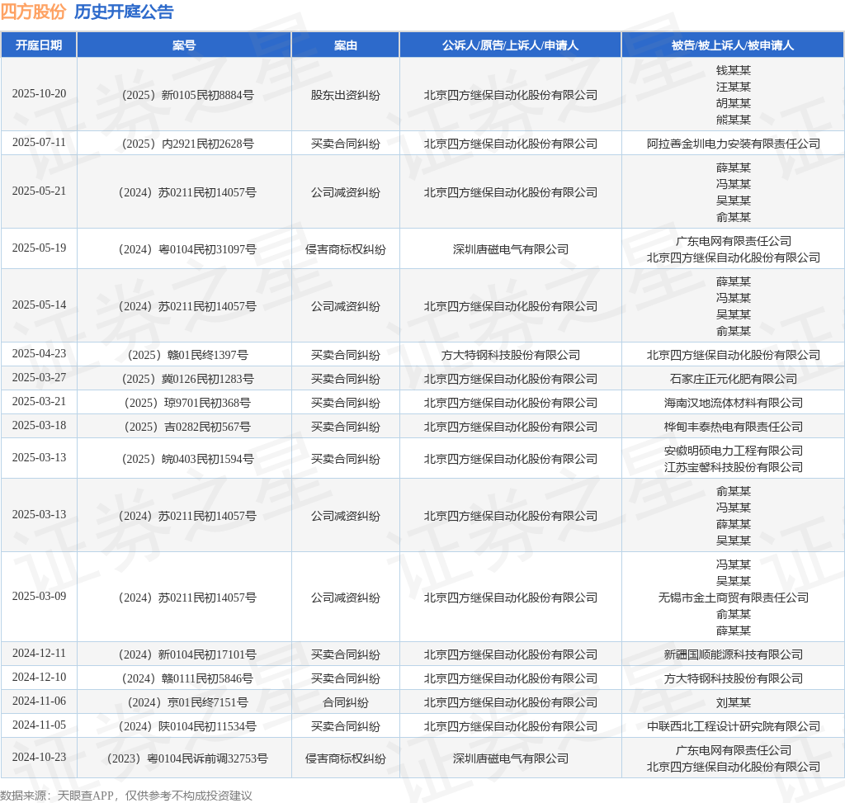Select the 案由 column header

click(346, 45)
